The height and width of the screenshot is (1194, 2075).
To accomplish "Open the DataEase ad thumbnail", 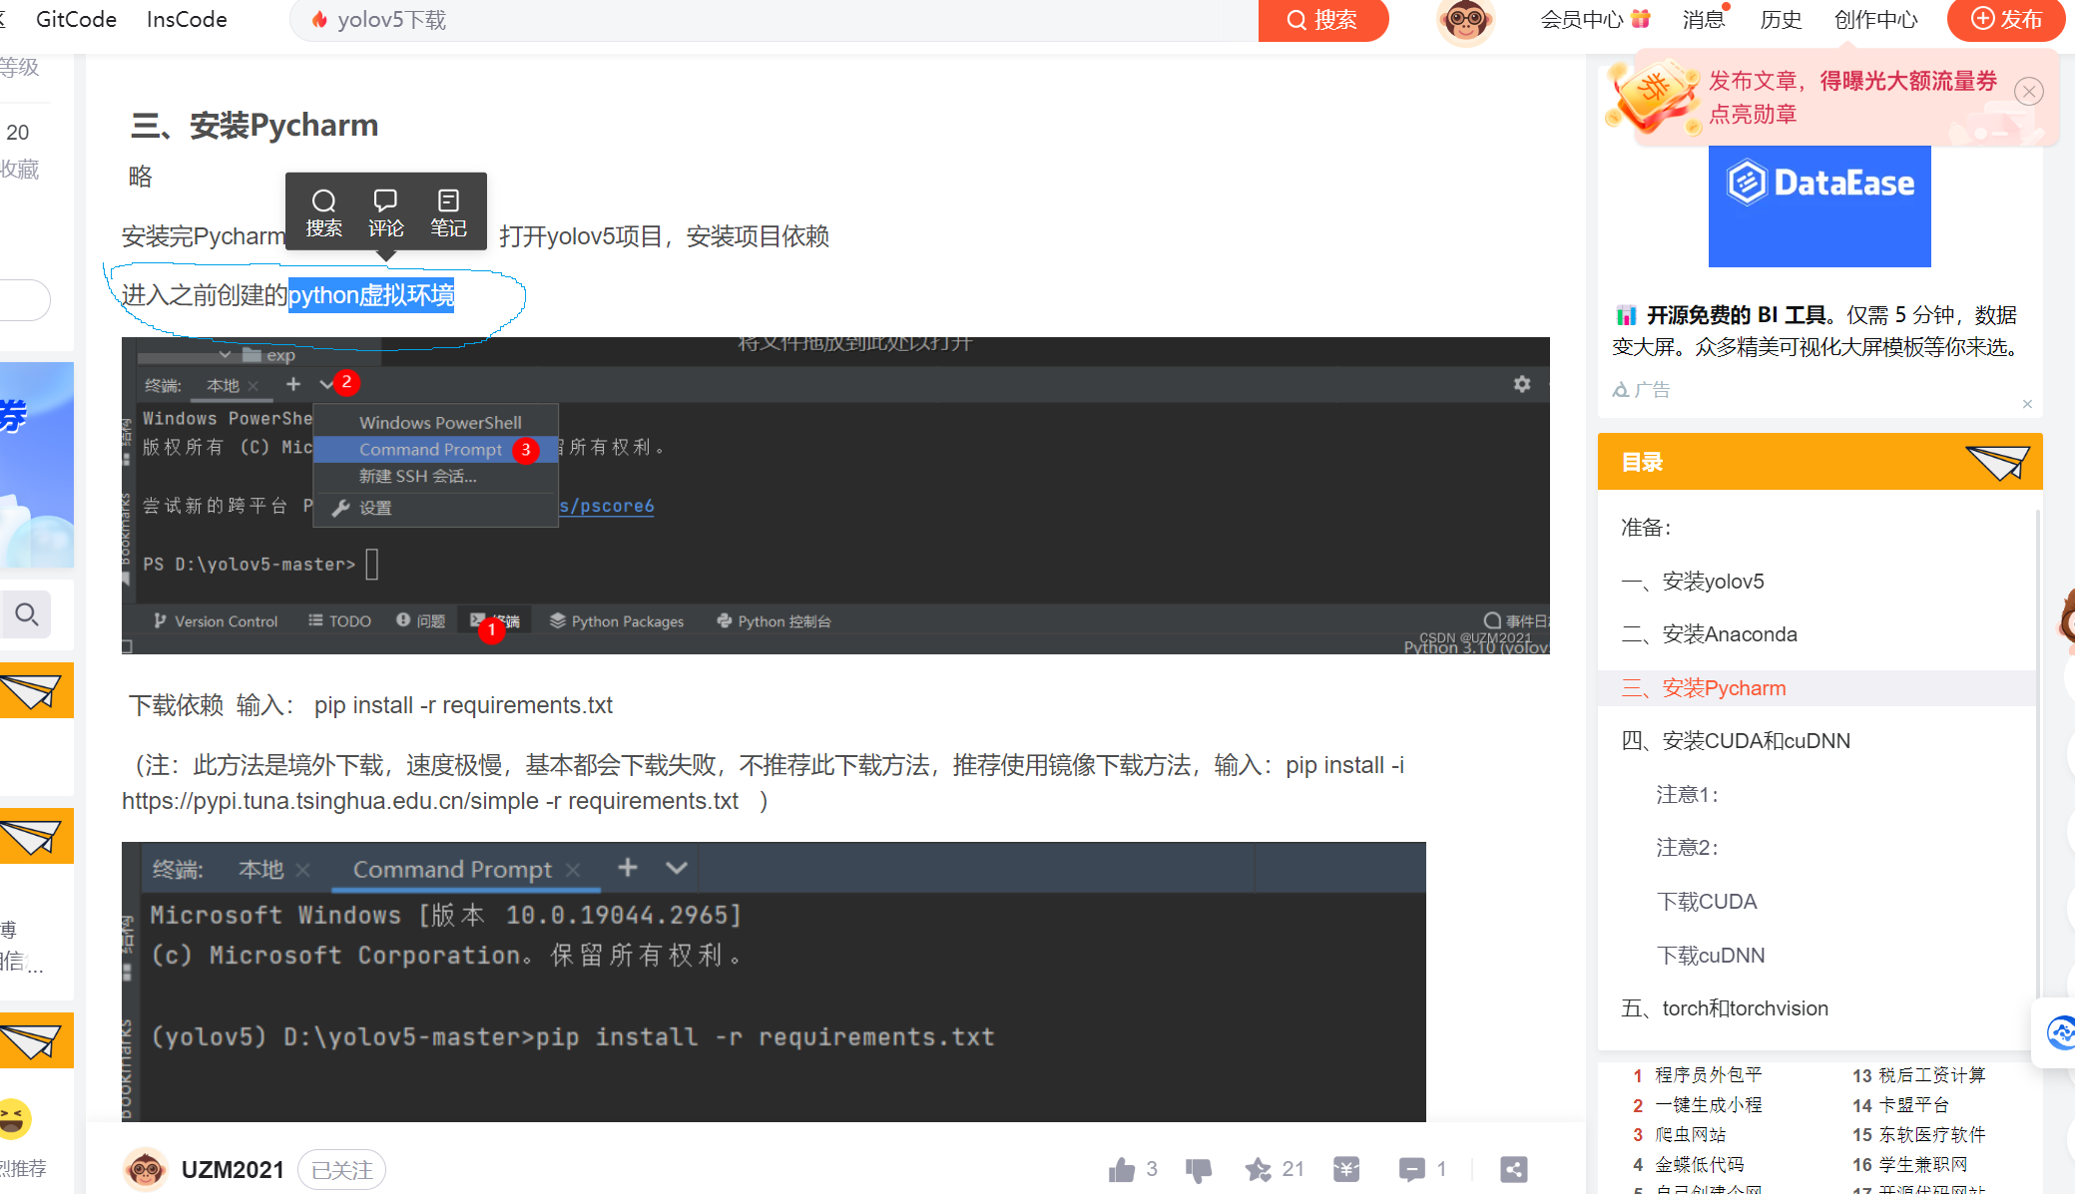I will 1818,206.
